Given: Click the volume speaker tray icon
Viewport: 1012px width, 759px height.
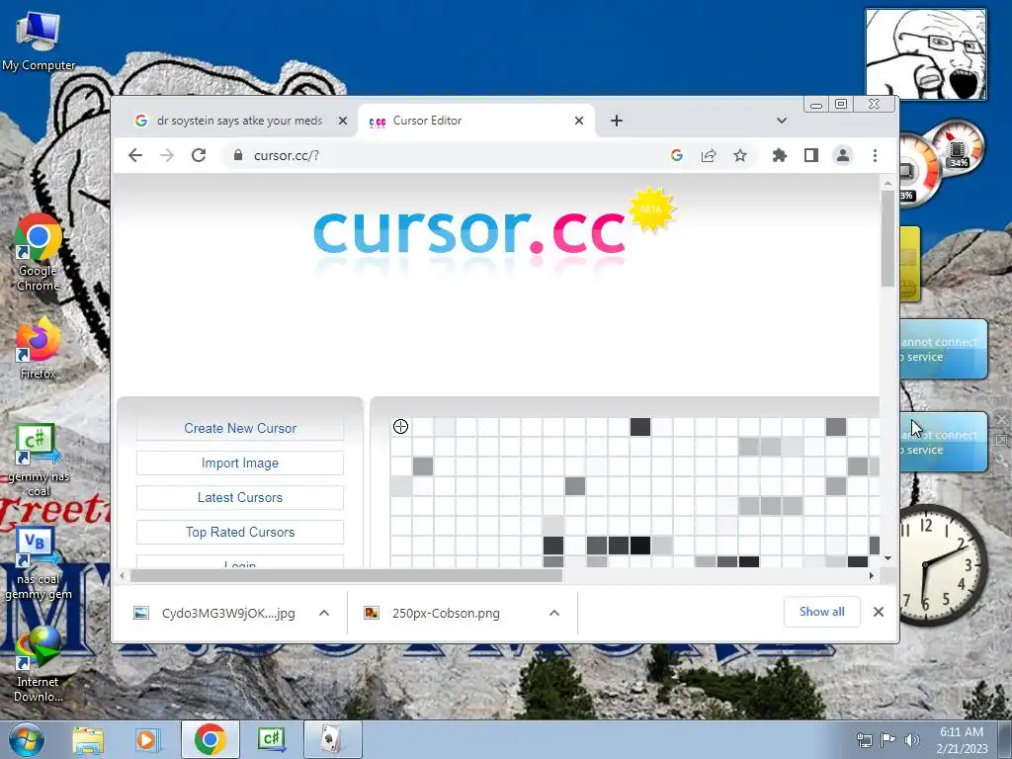Looking at the screenshot, I should (x=912, y=740).
